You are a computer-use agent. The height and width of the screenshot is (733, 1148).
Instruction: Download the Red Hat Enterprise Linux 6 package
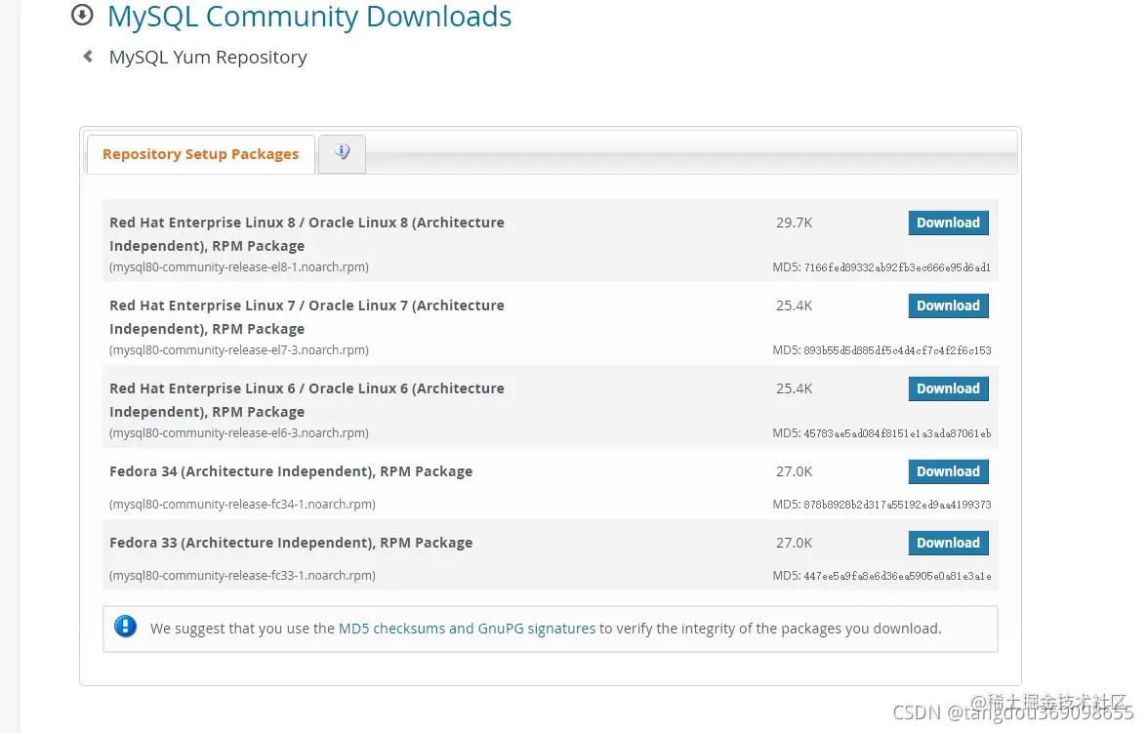click(948, 388)
